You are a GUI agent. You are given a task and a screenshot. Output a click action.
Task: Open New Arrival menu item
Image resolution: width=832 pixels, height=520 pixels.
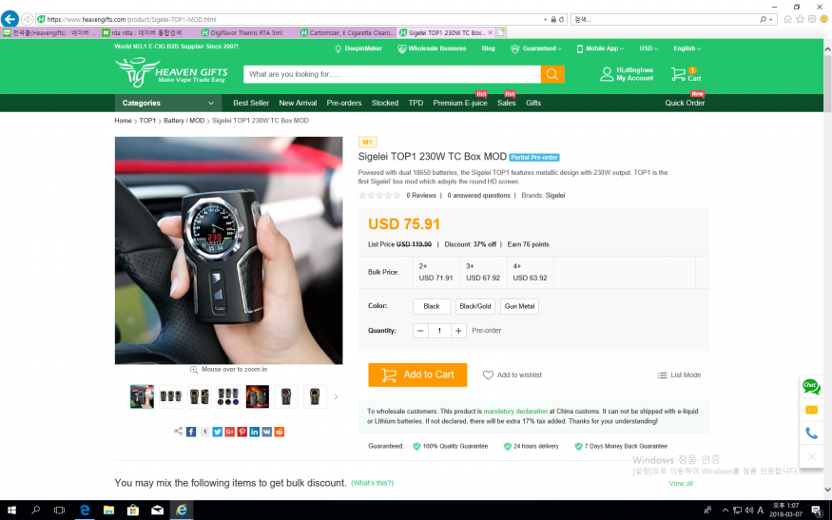[x=298, y=103]
